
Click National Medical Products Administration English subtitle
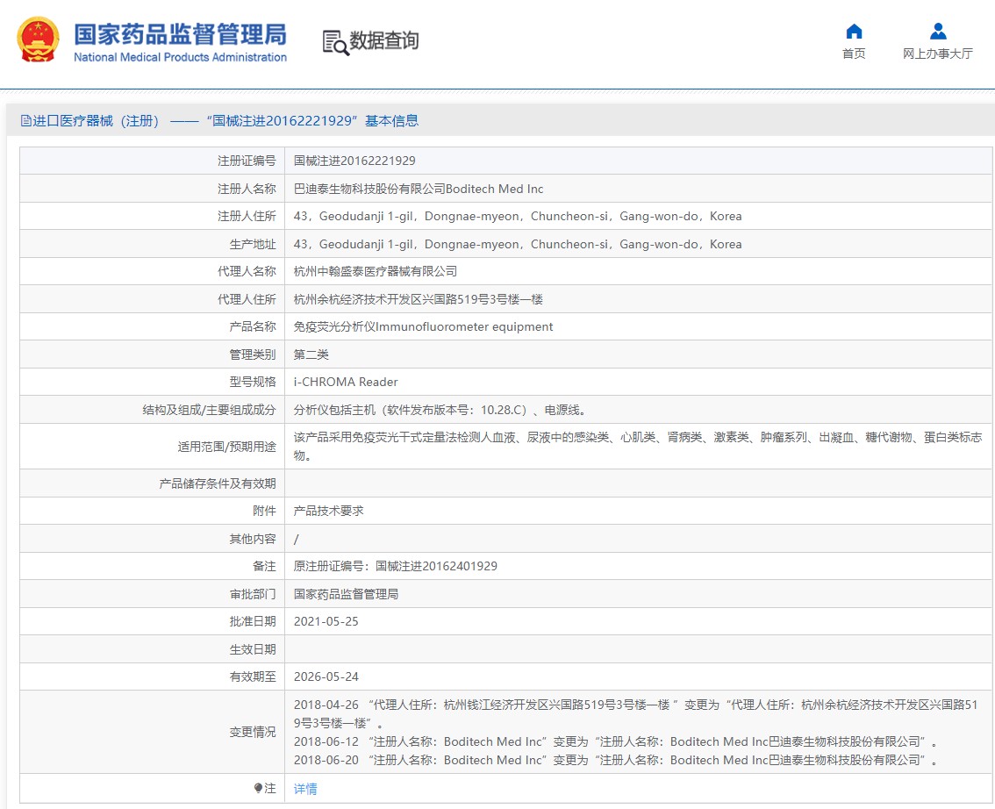pos(180,57)
